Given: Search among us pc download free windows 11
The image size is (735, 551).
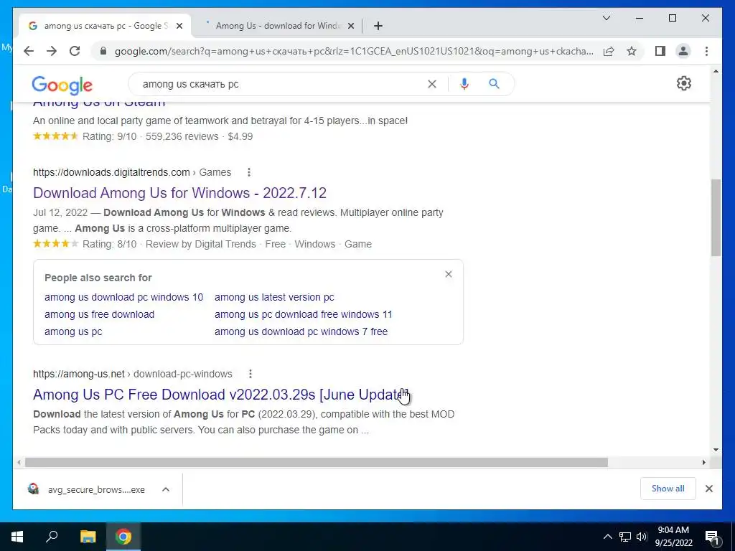Looking at the screenshot, I should [304, 314].
